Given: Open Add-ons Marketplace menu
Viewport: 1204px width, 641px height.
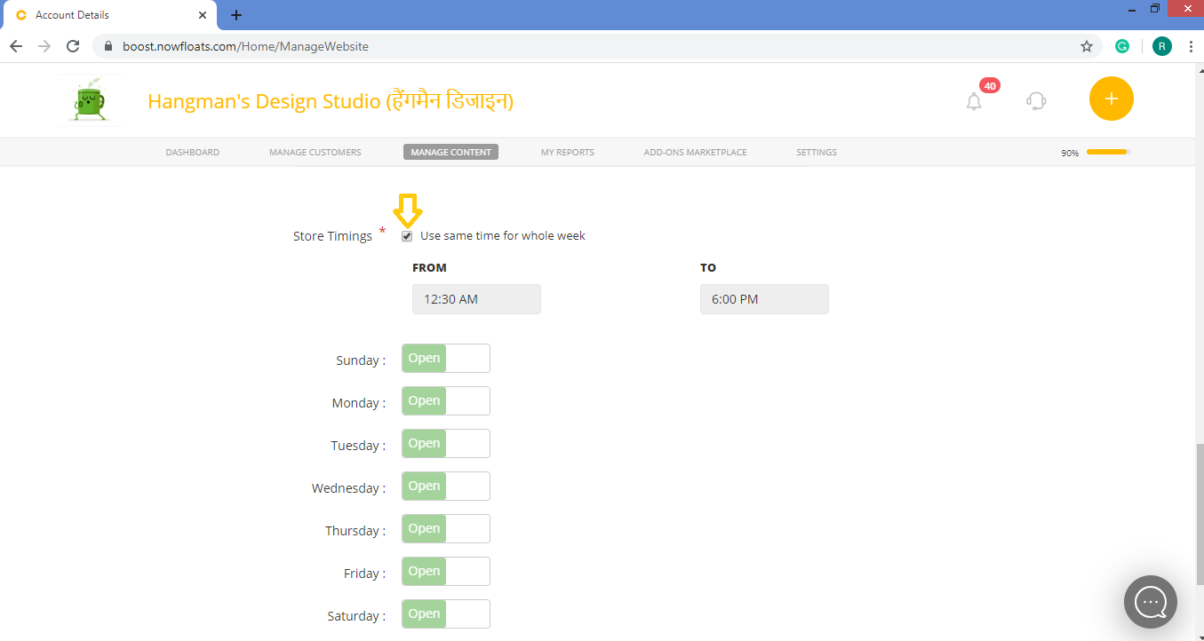Looking at the screenshot, I should pos(696,153).
